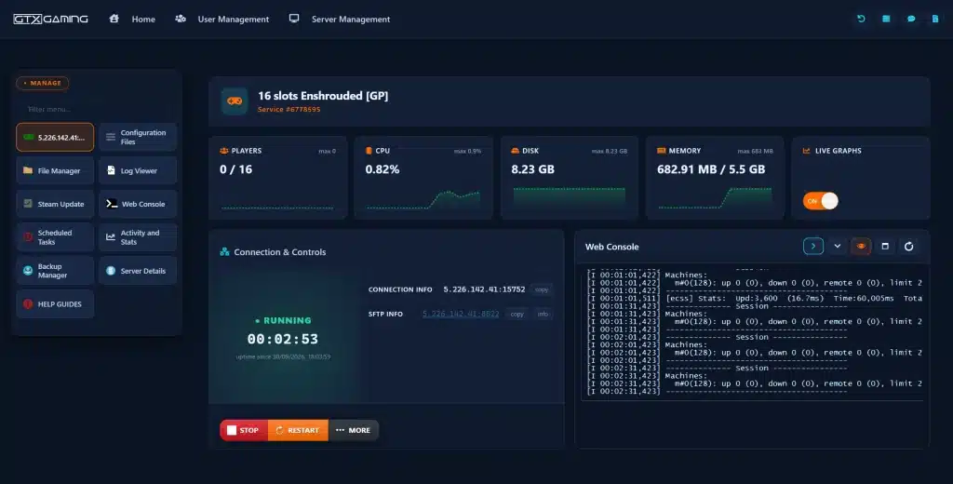Open Home in top navigation
Viewport: 953px width, 484px height.
pos(143,20)
